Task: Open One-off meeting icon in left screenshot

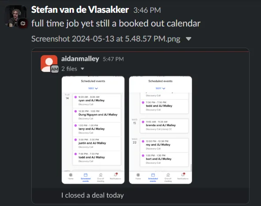Action: point(101,177)
